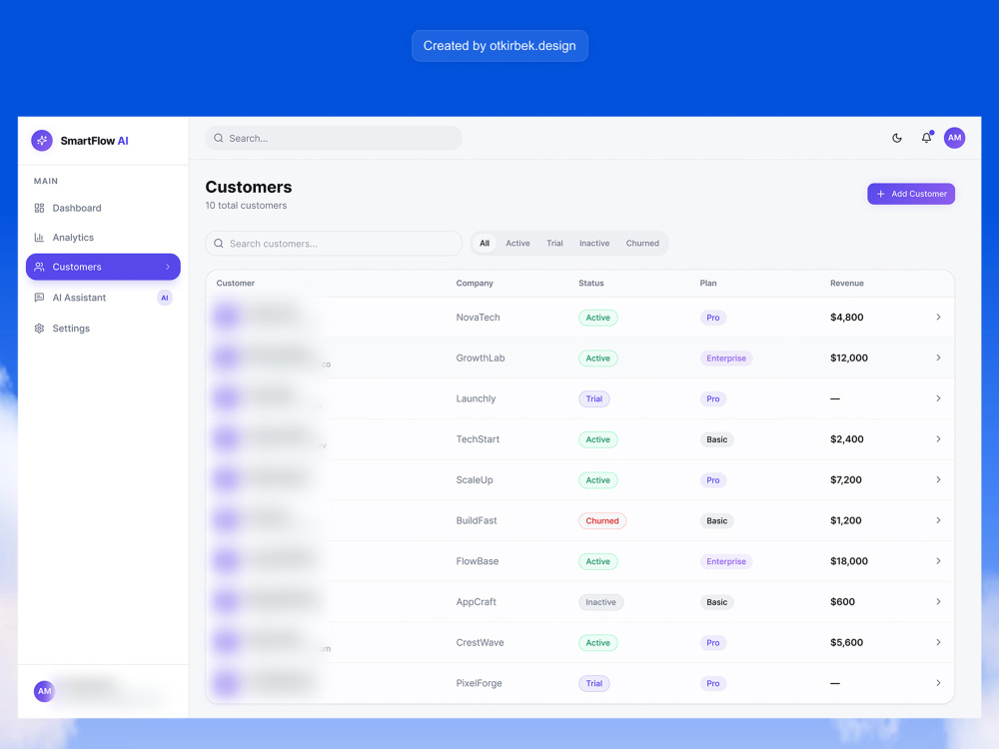Click the 10 total customers text

[246, 206]
